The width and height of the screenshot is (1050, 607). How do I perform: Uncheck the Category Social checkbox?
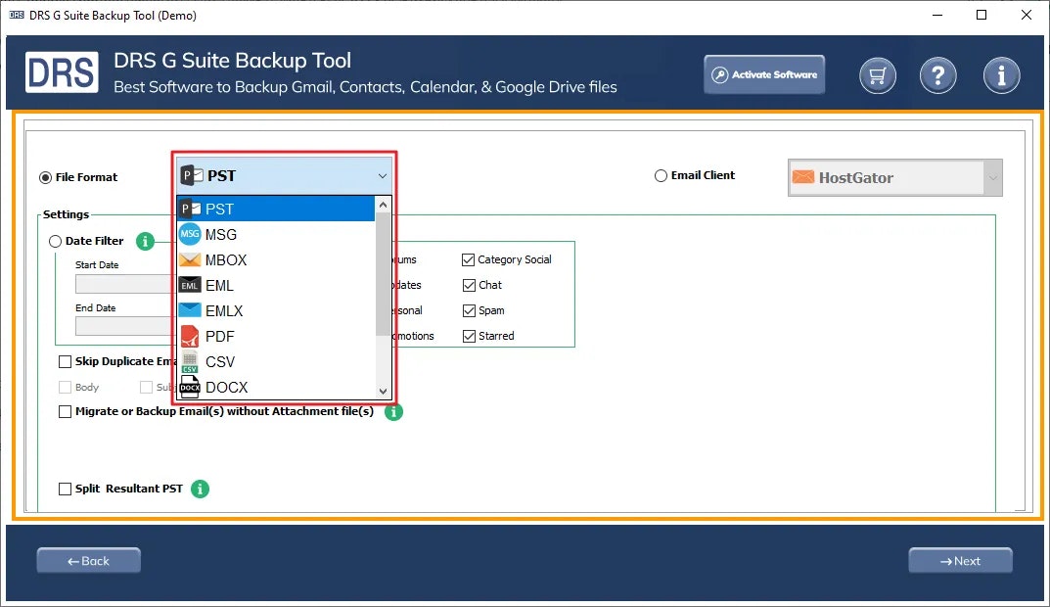coord(469,259)
